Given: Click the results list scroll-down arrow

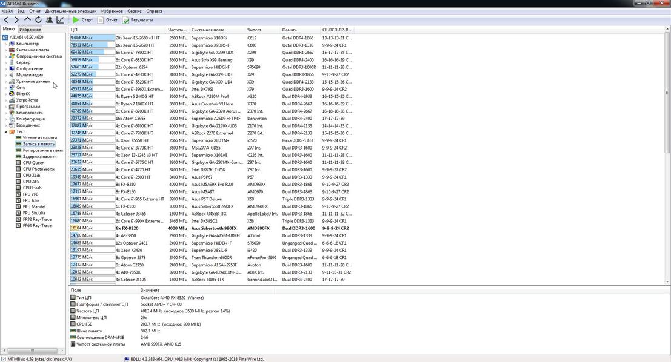Looking at the screenshot, I should (667, 281).
